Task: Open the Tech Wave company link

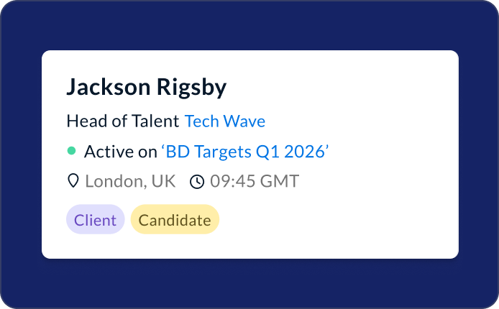Action: click(225, 121)
